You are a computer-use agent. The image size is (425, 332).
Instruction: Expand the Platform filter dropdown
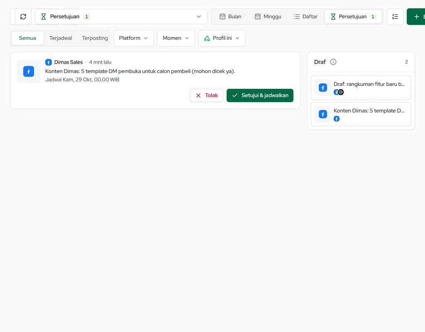coord(134,38)
